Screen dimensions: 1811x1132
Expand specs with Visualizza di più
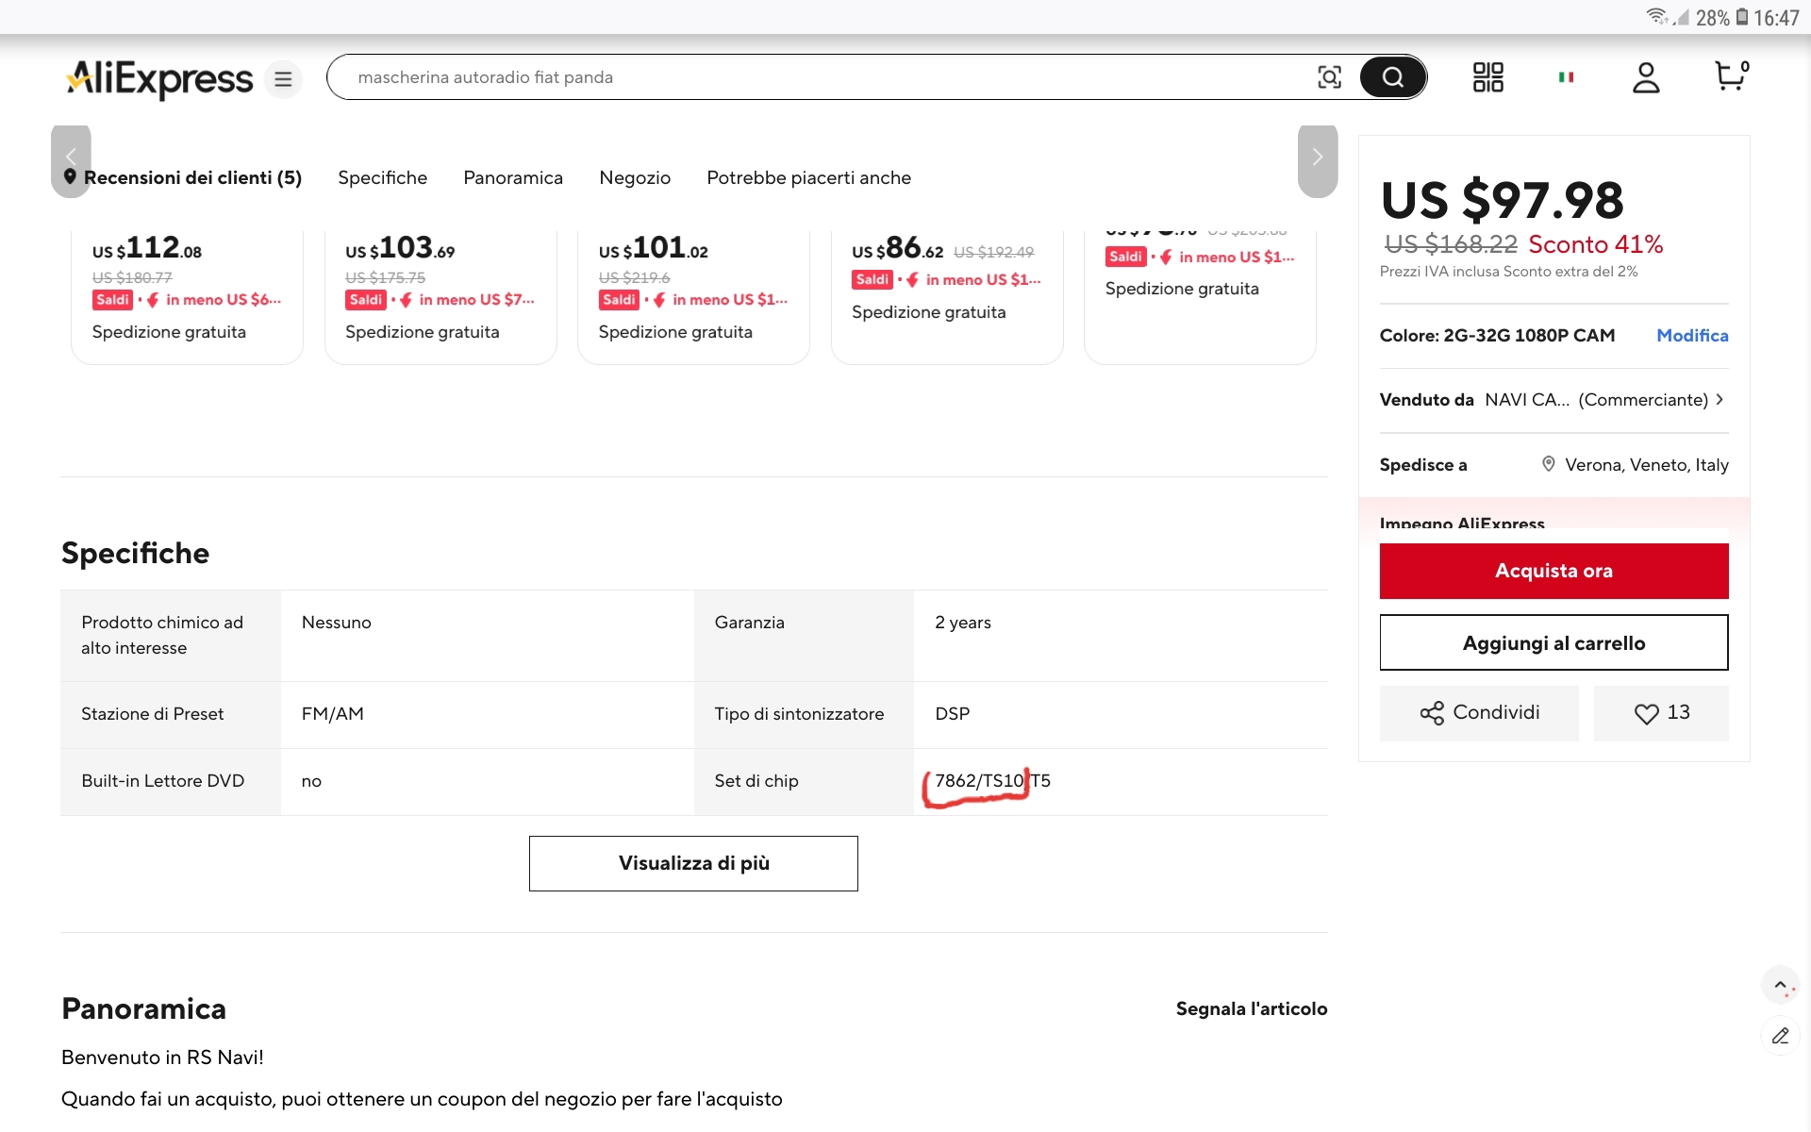(693, 863)
